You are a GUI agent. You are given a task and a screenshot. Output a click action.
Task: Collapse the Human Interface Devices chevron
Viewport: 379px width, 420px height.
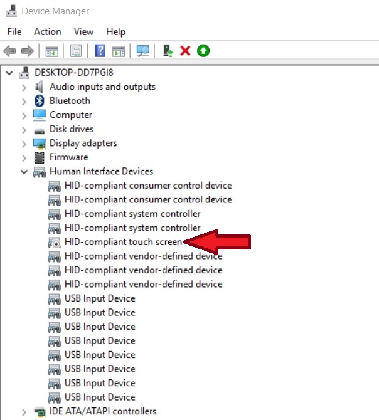(x=24, y=172)
